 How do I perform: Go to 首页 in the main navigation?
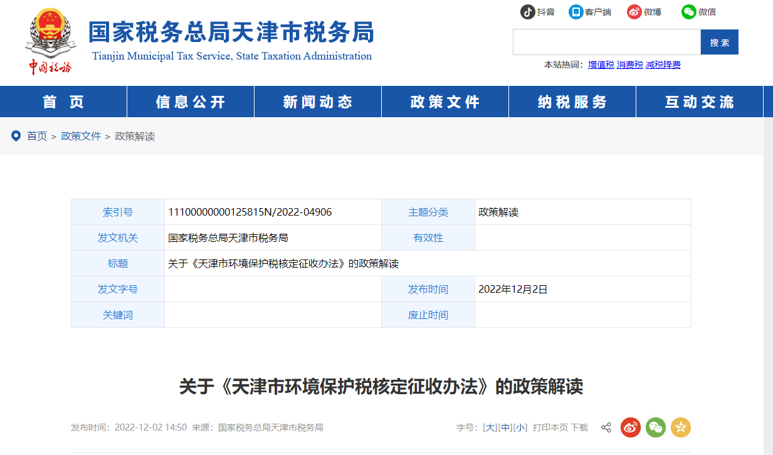coord(63,102)
